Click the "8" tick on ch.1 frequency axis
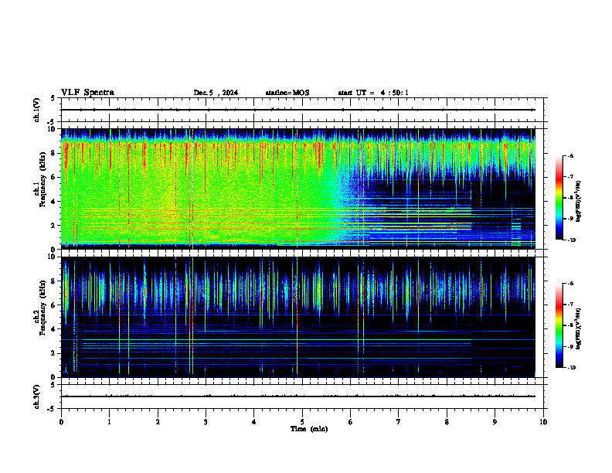 tap(54, 153)
